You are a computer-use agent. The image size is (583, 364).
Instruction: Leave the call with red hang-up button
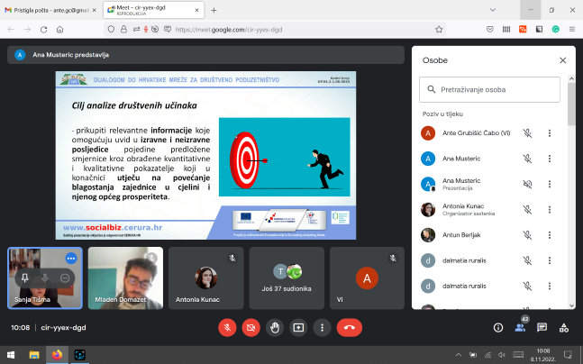click(350, 327)
